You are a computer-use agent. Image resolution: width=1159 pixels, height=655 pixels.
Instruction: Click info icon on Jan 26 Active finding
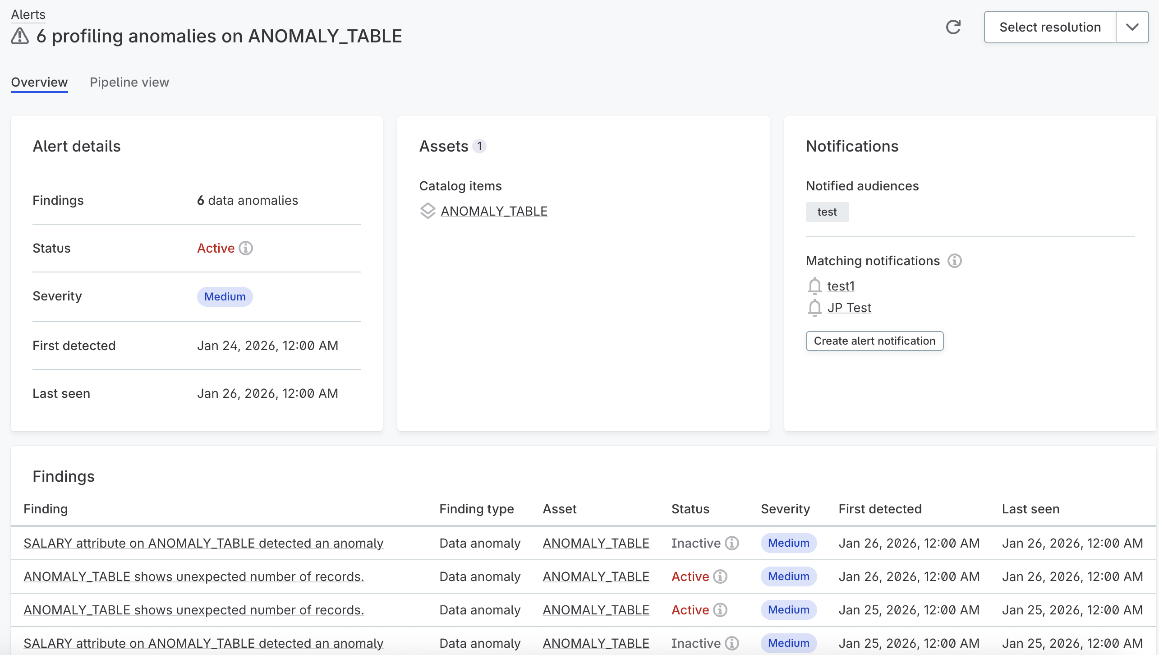click(720, 577)
